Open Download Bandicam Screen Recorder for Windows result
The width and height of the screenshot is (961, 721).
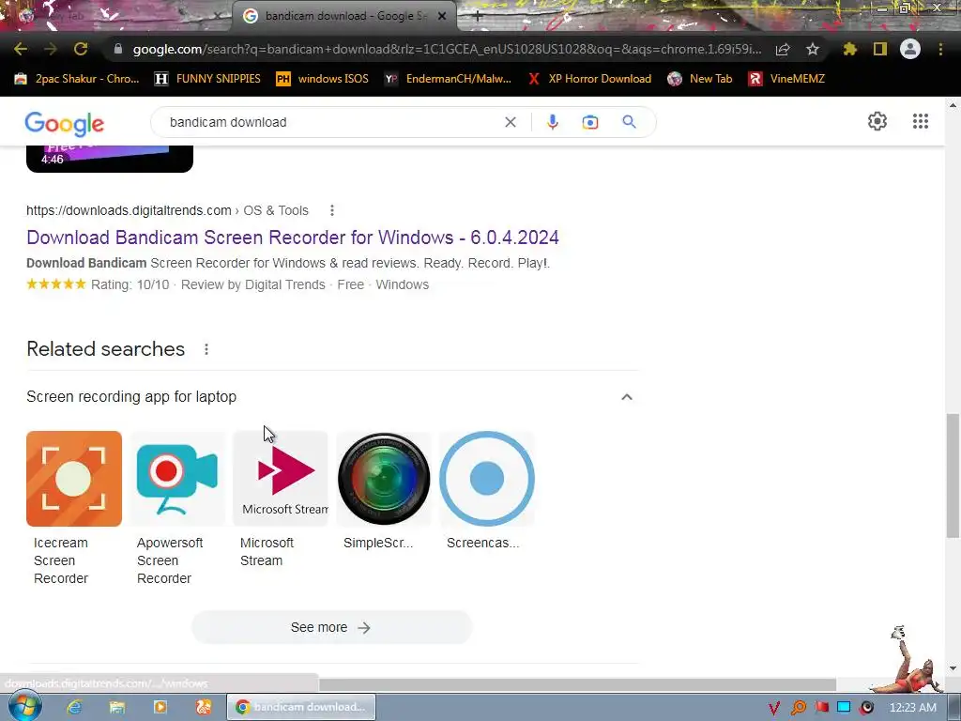(x=293, y=238)
